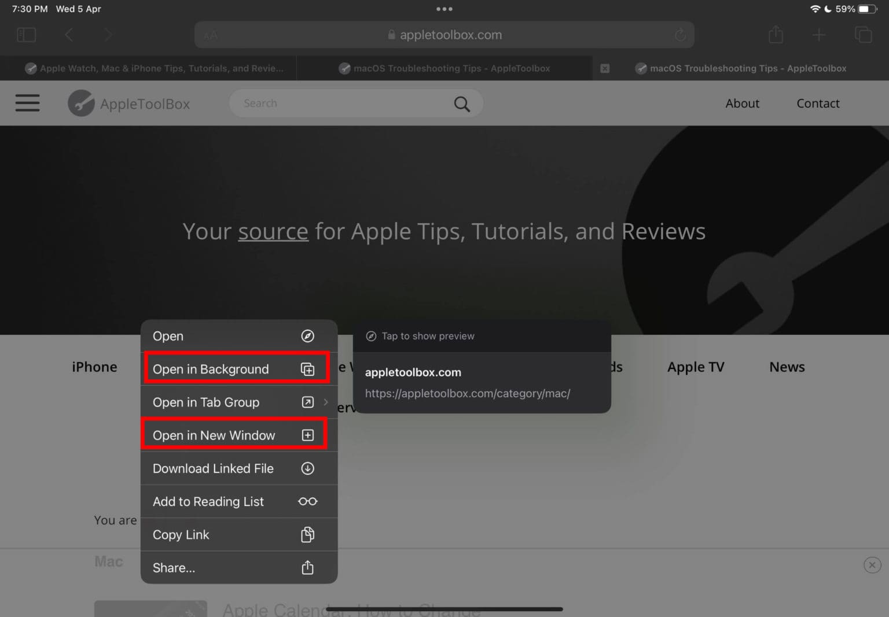Select the AppleToolbox wrench logo

(81, 103)
